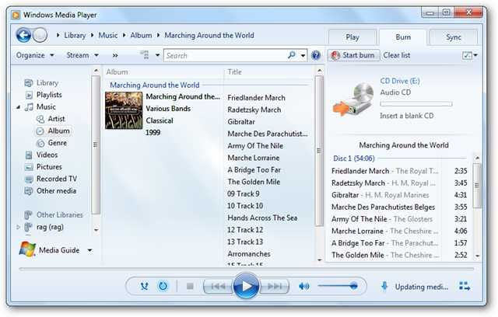Open the Stream dropdown menu
498x317 pixels.
pyautogui.click(x=82, y=55)
